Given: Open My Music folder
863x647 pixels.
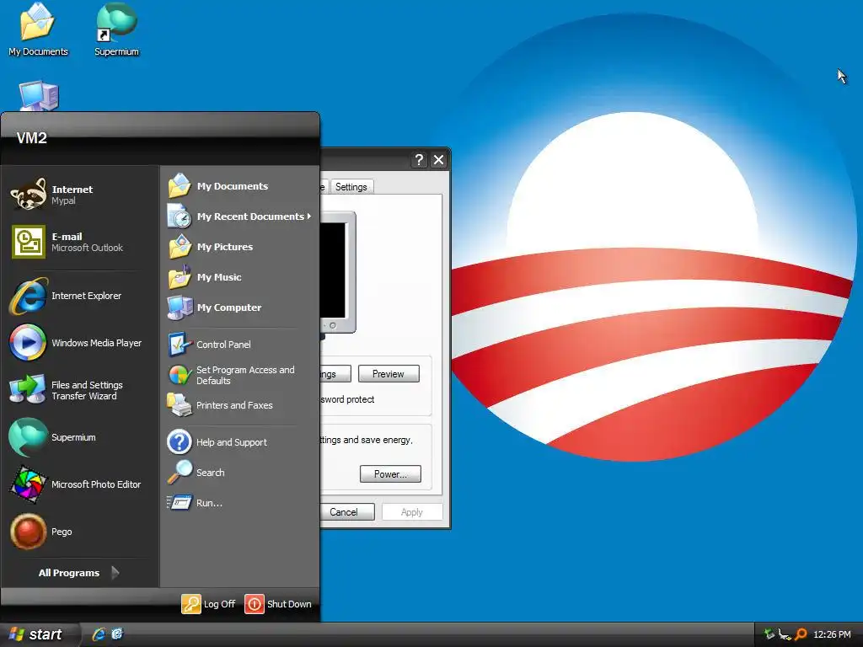Looking at the screenshot, I should click(239, 276).
